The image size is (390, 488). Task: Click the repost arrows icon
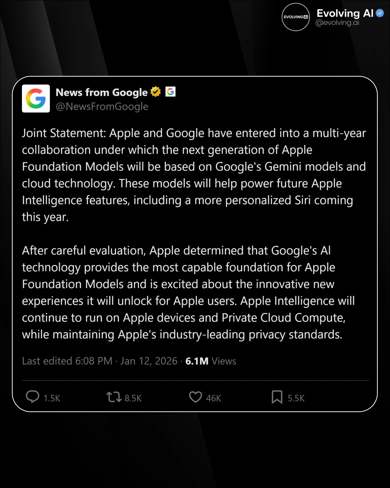[x=114, y=397]
